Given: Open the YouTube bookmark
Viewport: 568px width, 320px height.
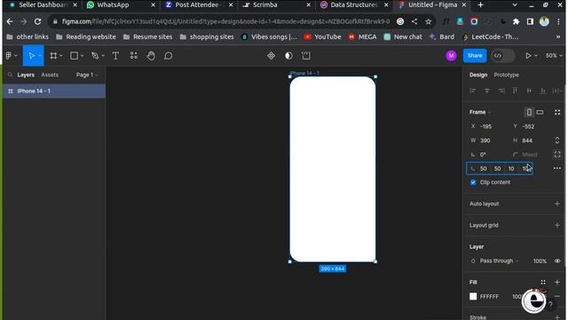Looking at the screenshot, I should 323,36.
